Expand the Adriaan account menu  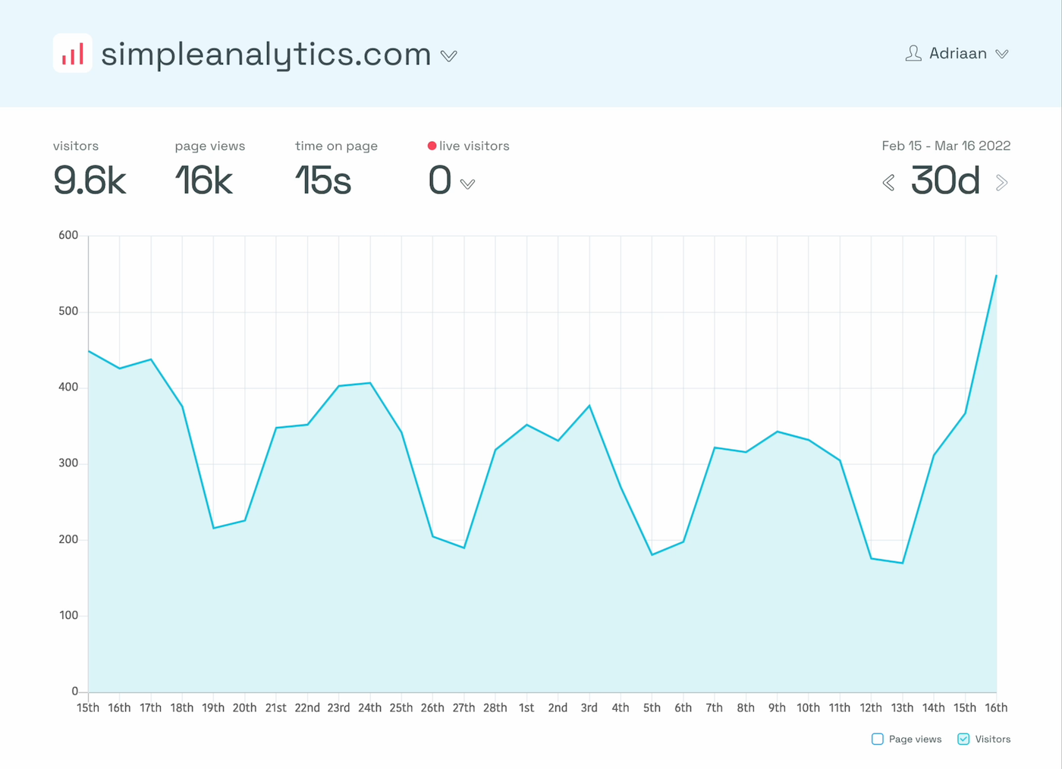[x=1003, y=54]
